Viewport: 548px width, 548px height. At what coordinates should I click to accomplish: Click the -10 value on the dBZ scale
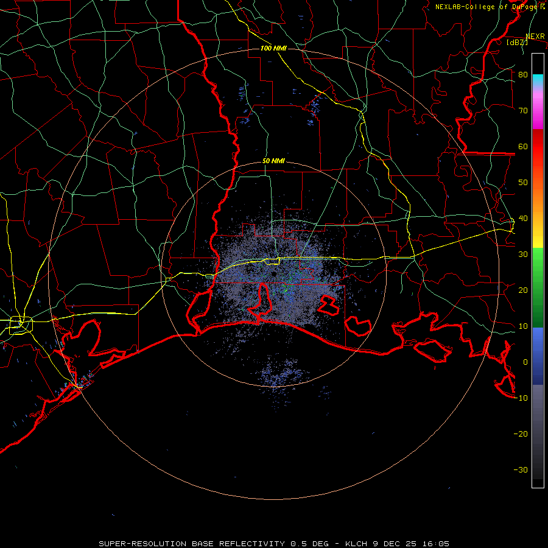tap(521, 398)
